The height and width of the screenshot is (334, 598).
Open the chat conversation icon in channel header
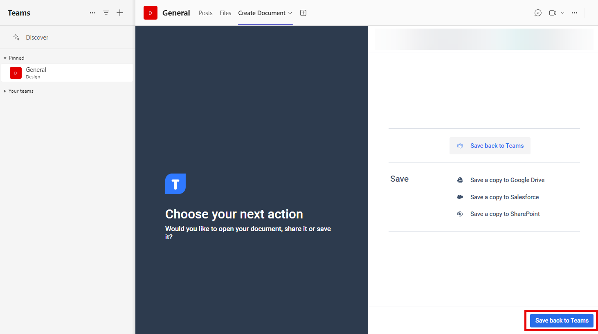pos(538,13)
